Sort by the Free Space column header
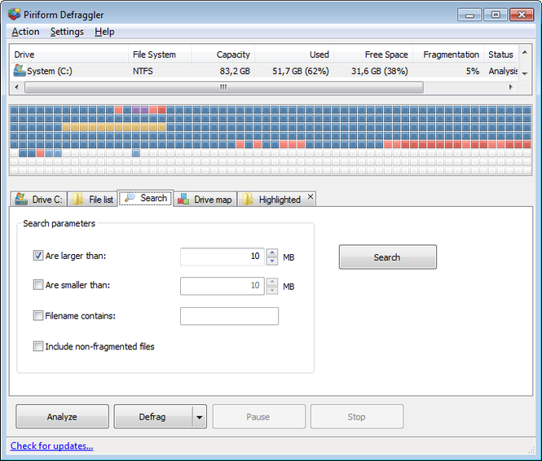This screenshot has width=542, height=461. 373,55
